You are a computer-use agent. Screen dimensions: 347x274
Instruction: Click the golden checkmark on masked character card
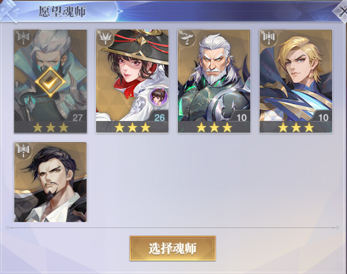[x=50, y=82]
